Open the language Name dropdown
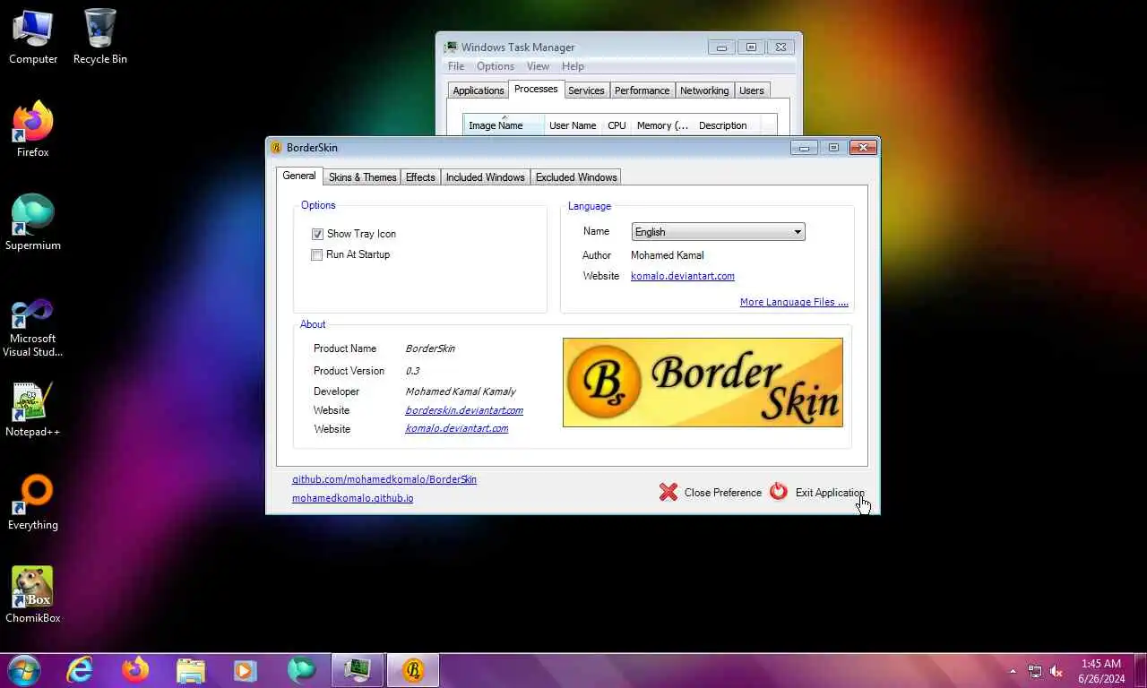The image size is (1147, 688). click(x=718, y=232)
